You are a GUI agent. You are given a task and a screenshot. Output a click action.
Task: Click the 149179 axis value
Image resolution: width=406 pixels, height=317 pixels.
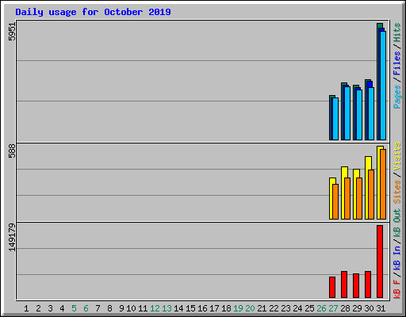tap(12, 237)
